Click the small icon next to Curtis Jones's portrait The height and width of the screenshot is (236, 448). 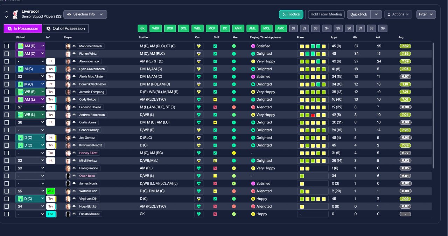coord(74,122)
